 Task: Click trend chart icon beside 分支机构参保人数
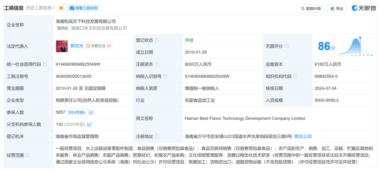tap(89, 125)
